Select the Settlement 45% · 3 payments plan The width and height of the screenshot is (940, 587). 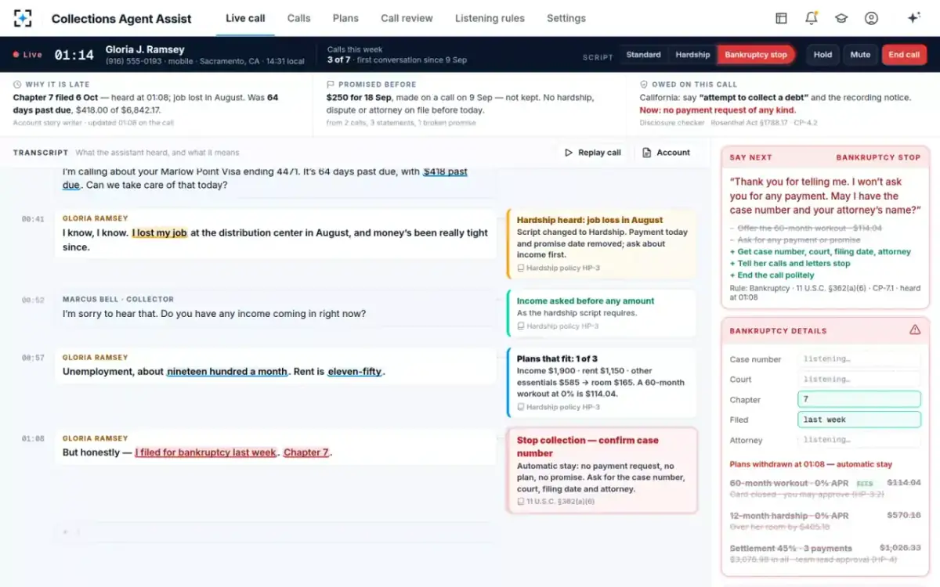[x=825, y=553]
